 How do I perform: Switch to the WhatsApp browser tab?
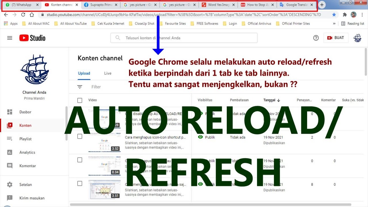(22, 5)
